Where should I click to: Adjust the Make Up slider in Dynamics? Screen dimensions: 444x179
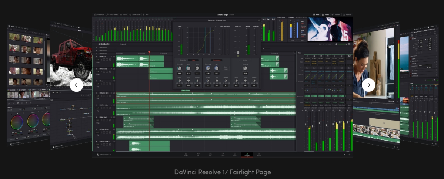pos(238,52)
